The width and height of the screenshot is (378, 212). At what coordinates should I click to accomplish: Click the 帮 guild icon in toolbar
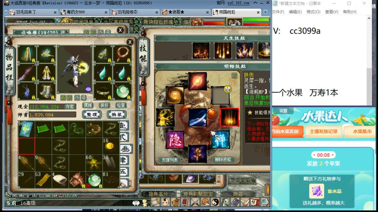pyautogui.click(x=255, y=202)
